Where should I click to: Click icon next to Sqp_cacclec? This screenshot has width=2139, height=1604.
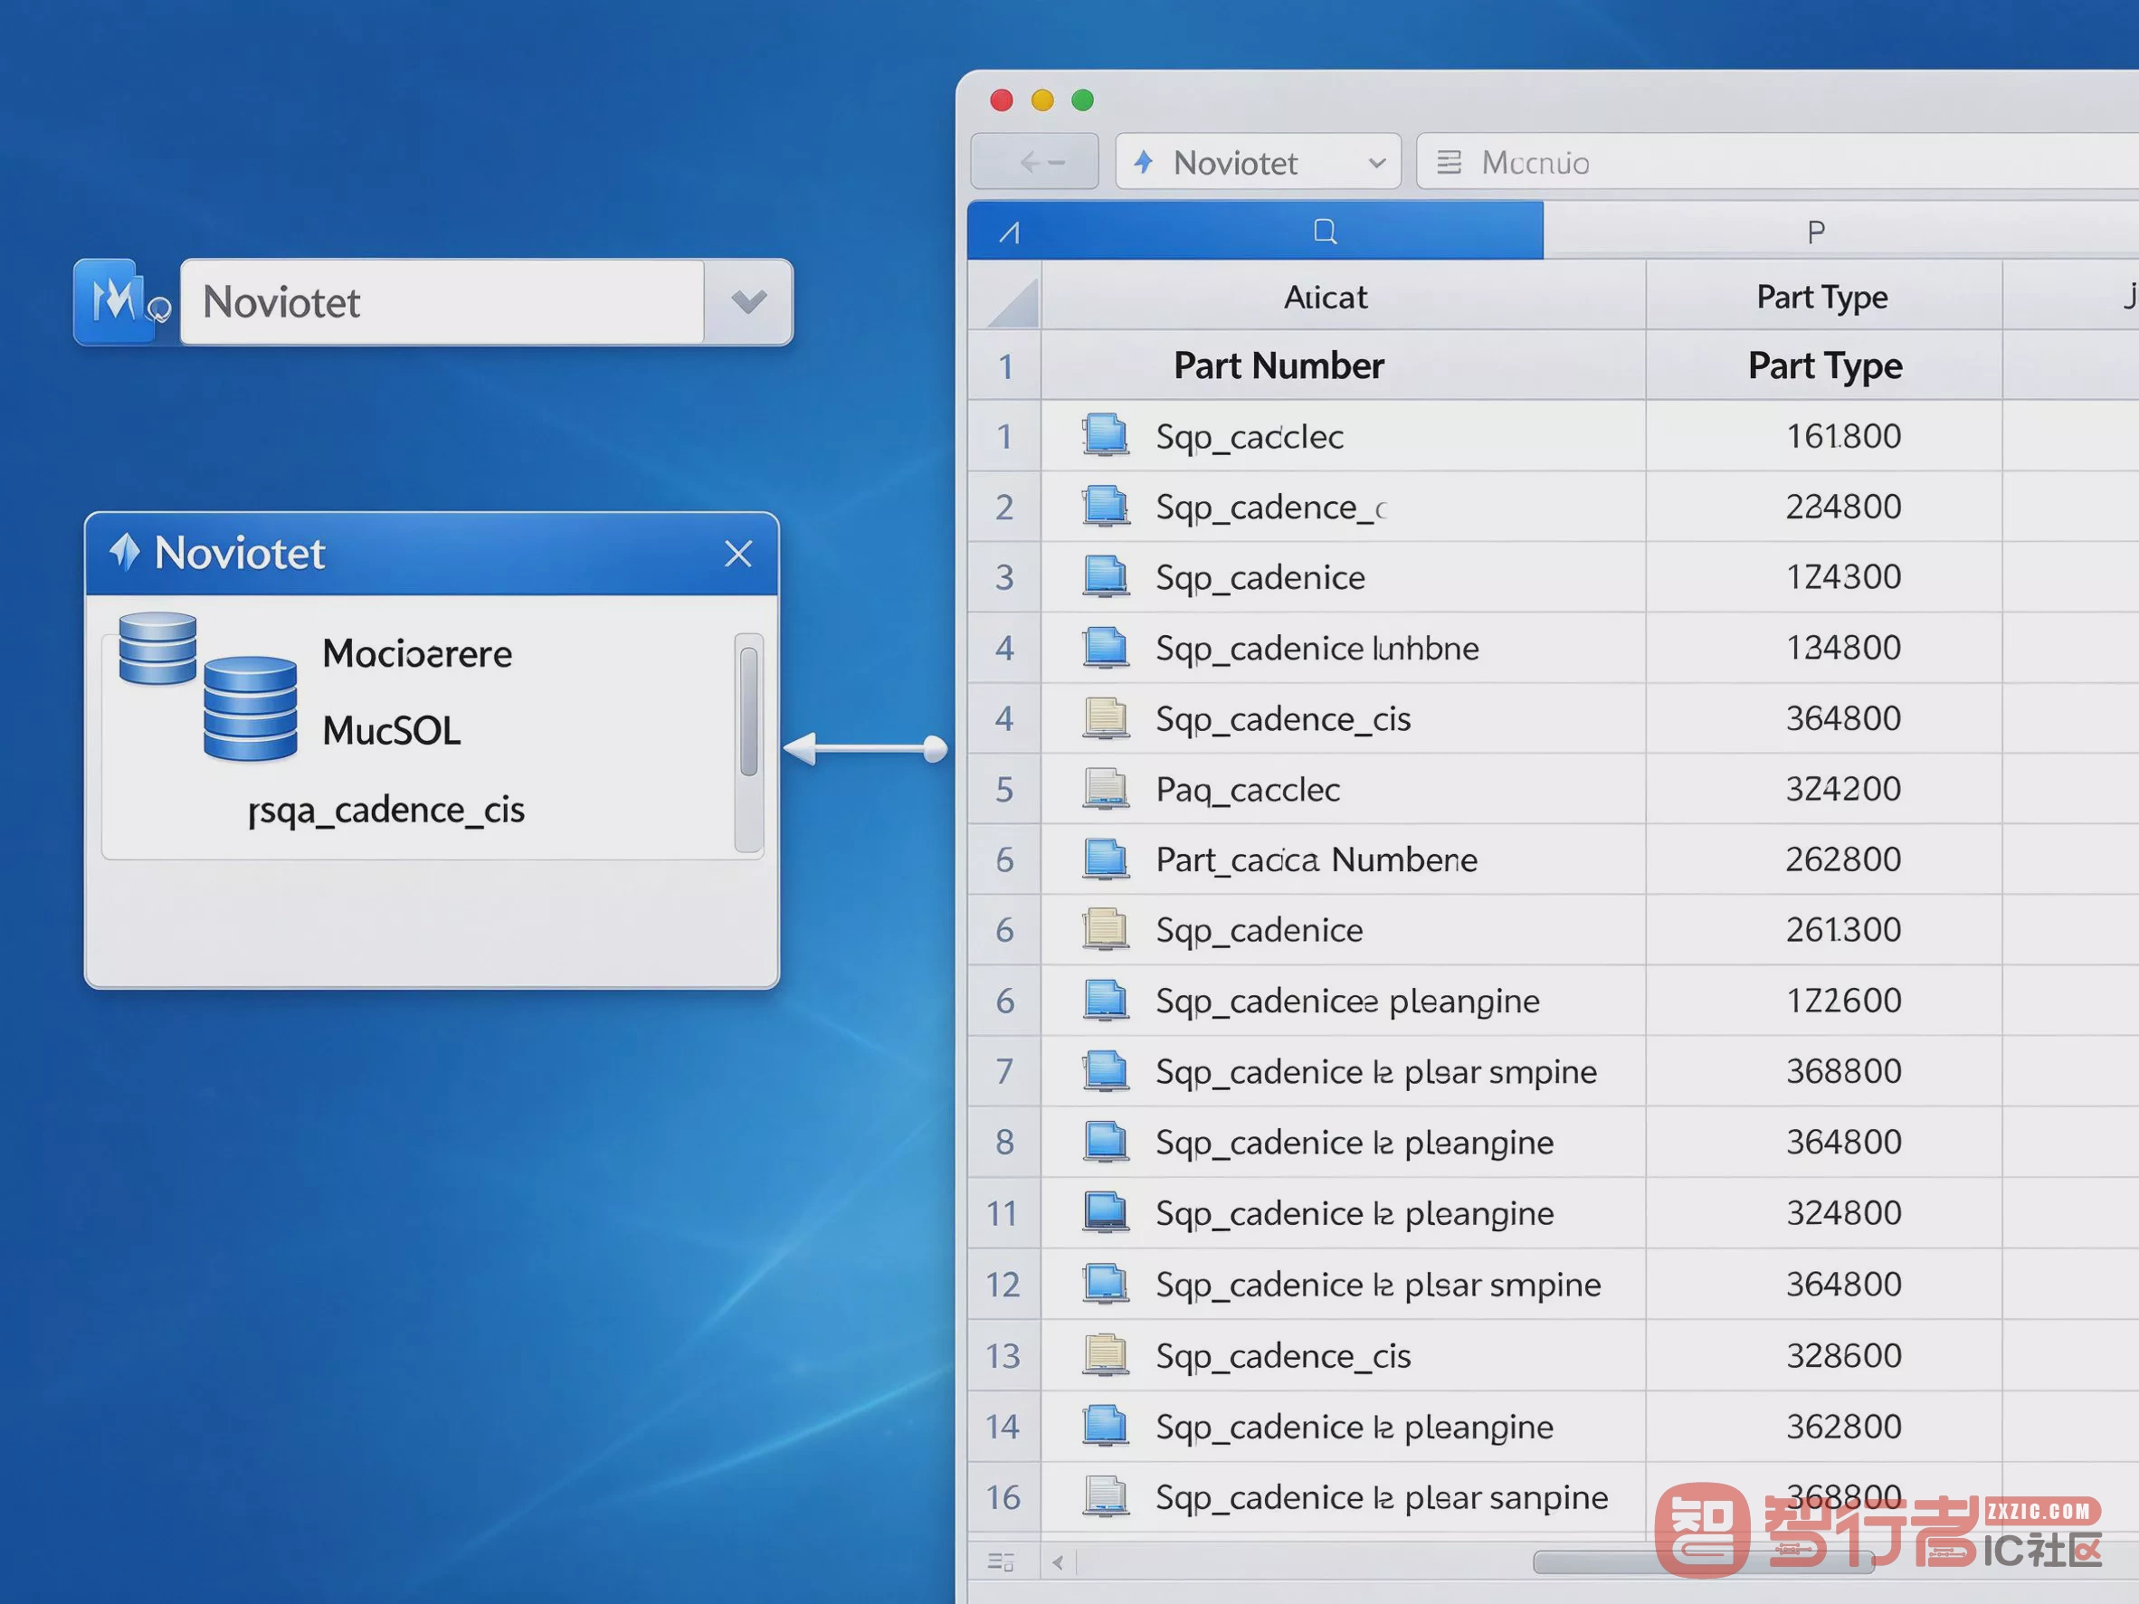click(x=1106, y=435)
